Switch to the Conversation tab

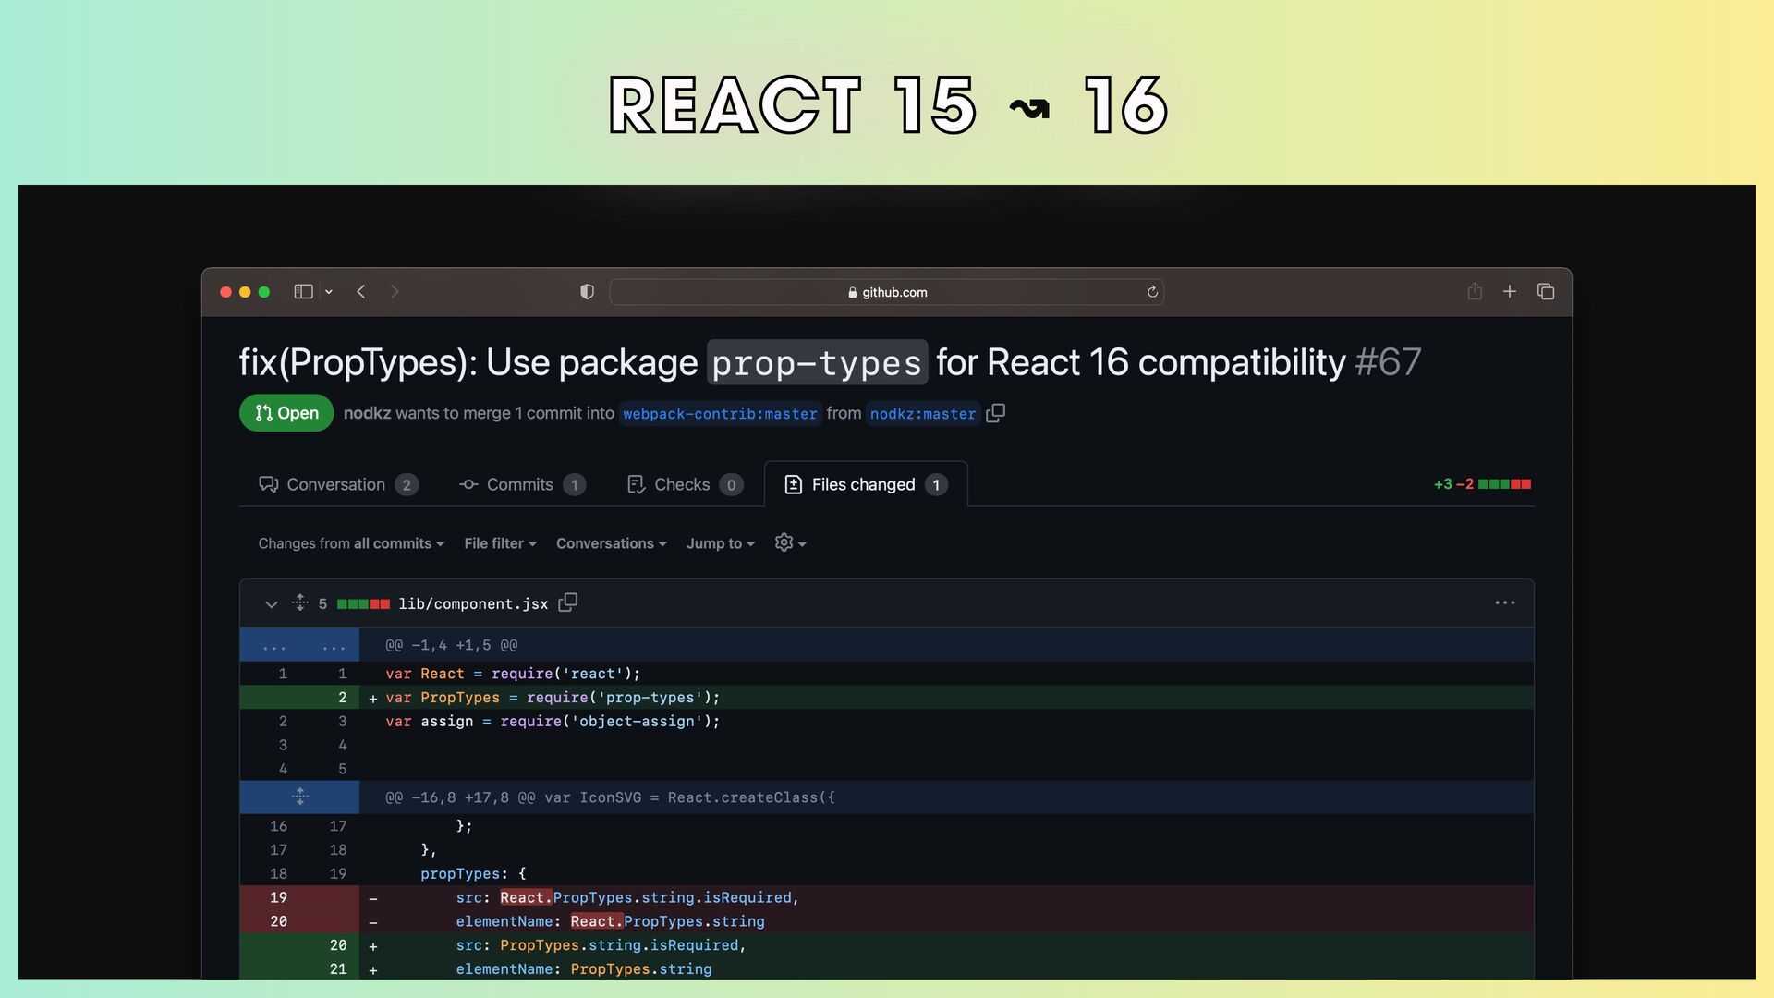337,484
